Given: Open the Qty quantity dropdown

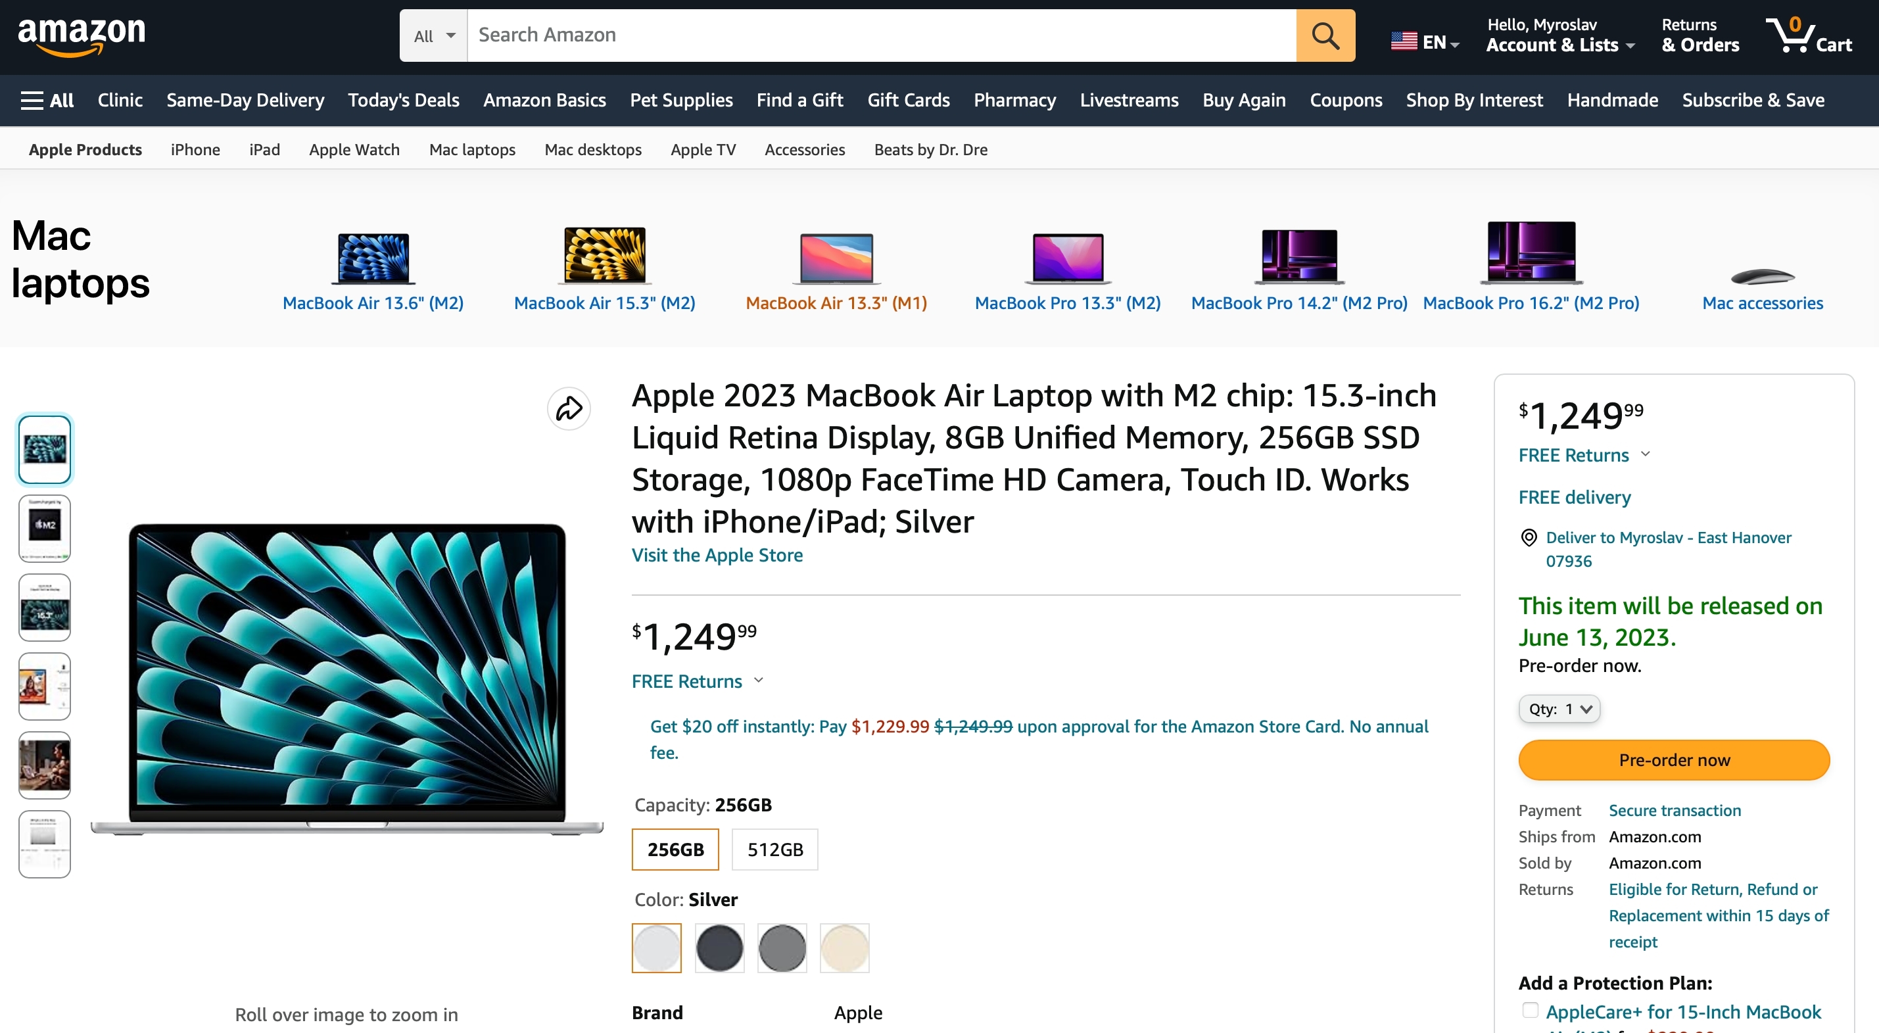Looking at the screenshot, I should (x=1559, y=708).
